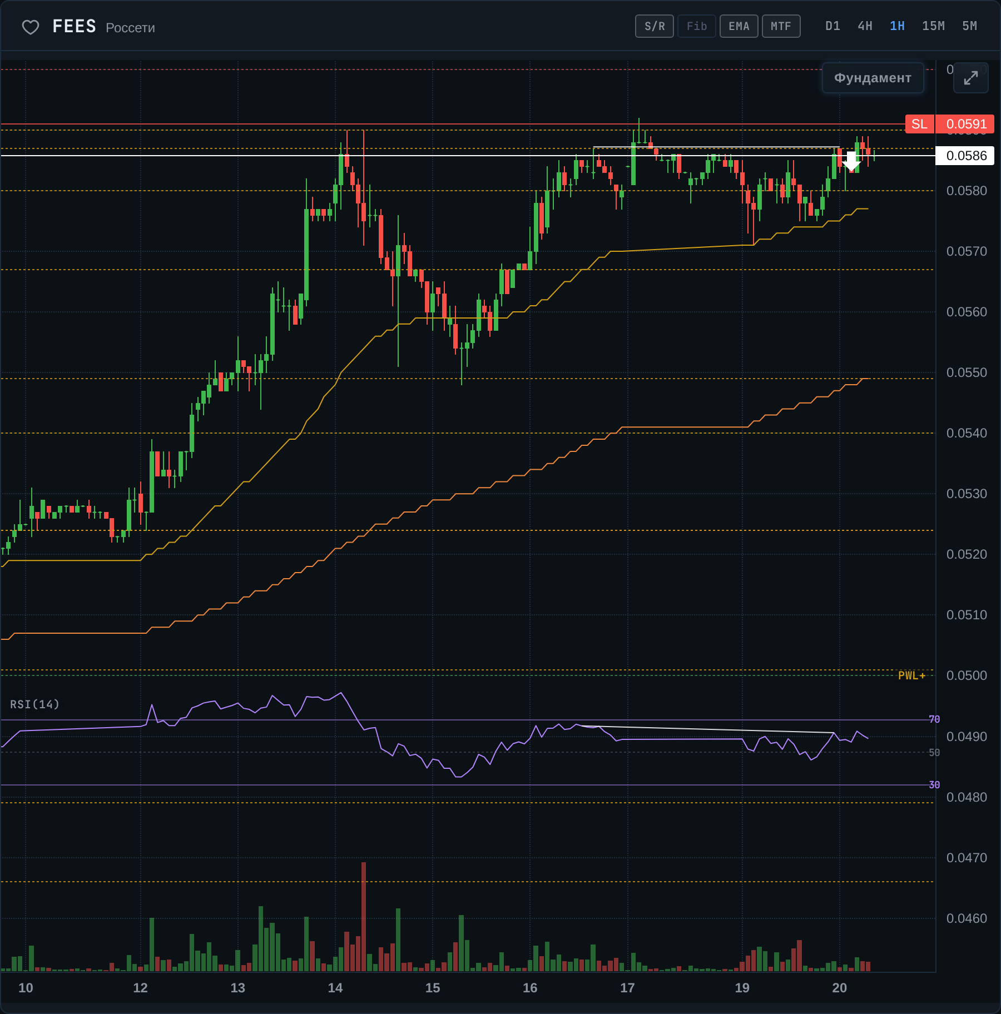The height and width of the screenshot is (1014, 1001).
Task: Open the Фундамент panel
Action: click(x=873, y=78)
